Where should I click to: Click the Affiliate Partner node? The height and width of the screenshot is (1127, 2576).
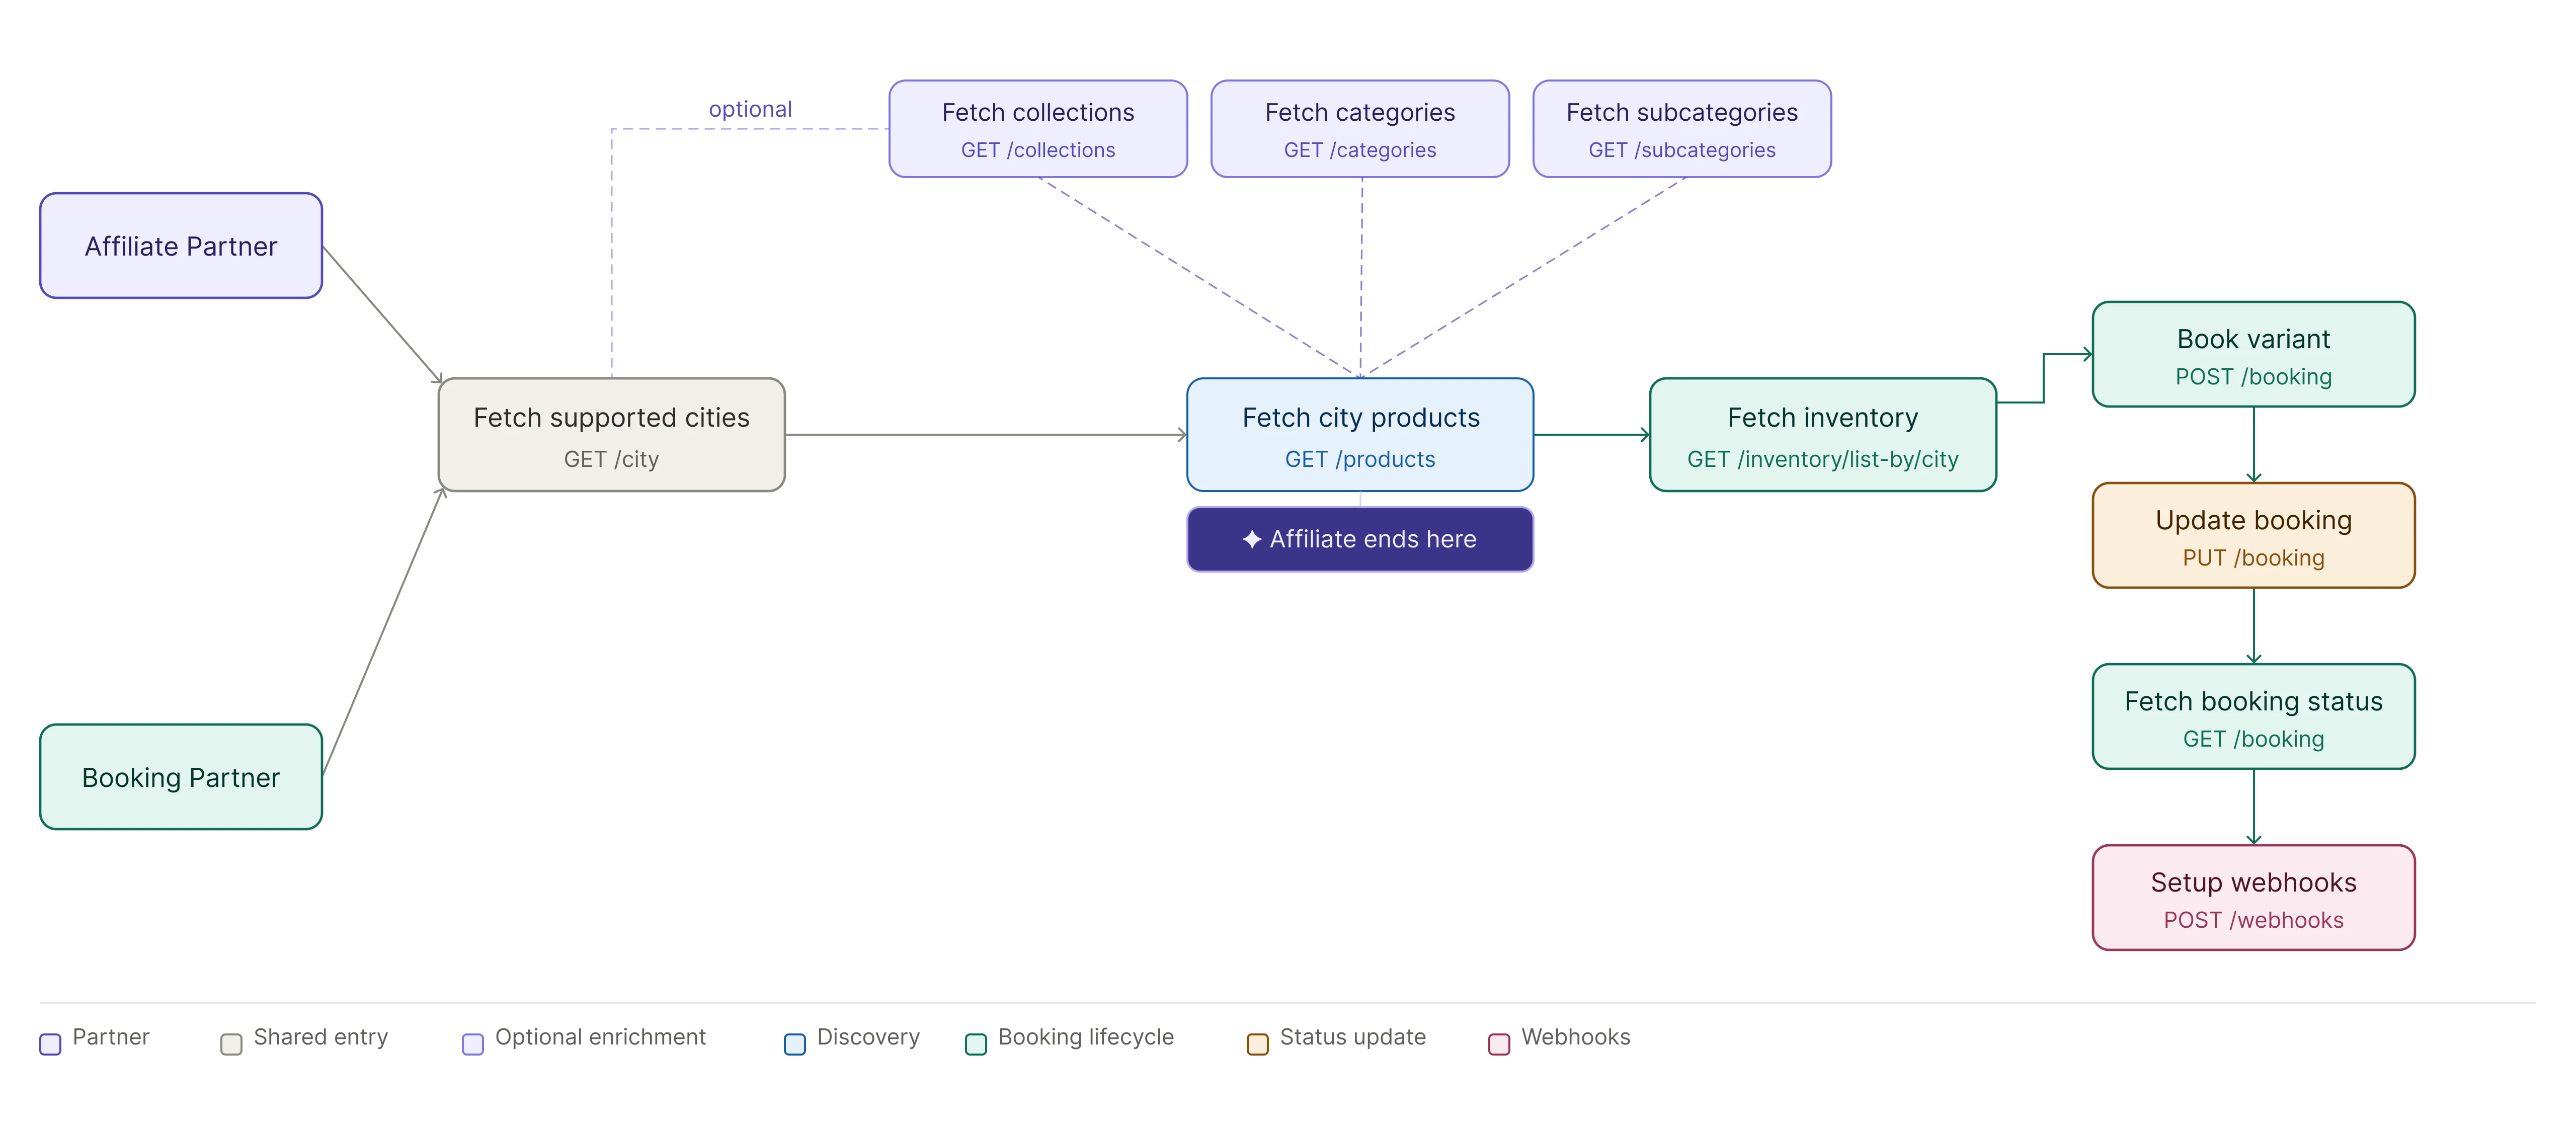pos(181,246)
